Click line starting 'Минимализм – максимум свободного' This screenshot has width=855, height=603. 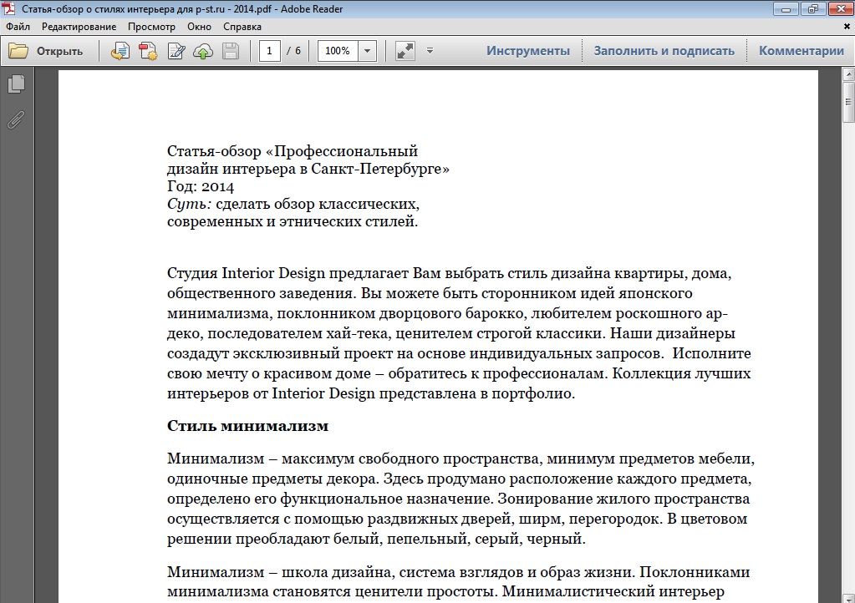461,459
